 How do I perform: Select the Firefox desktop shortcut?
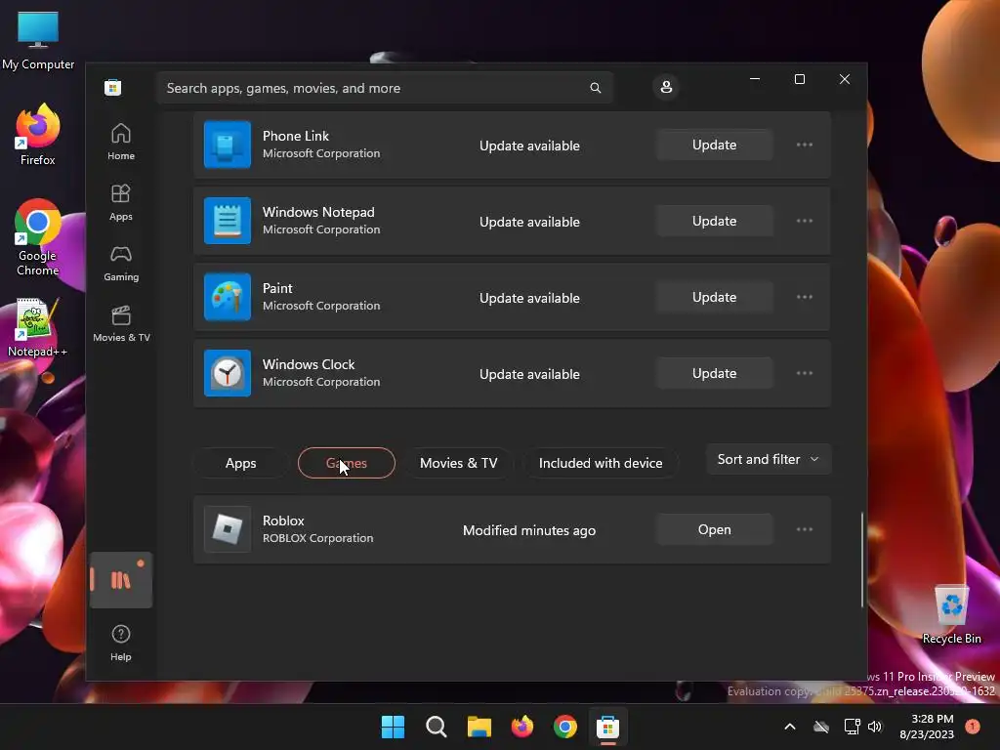tap(38, 135)
